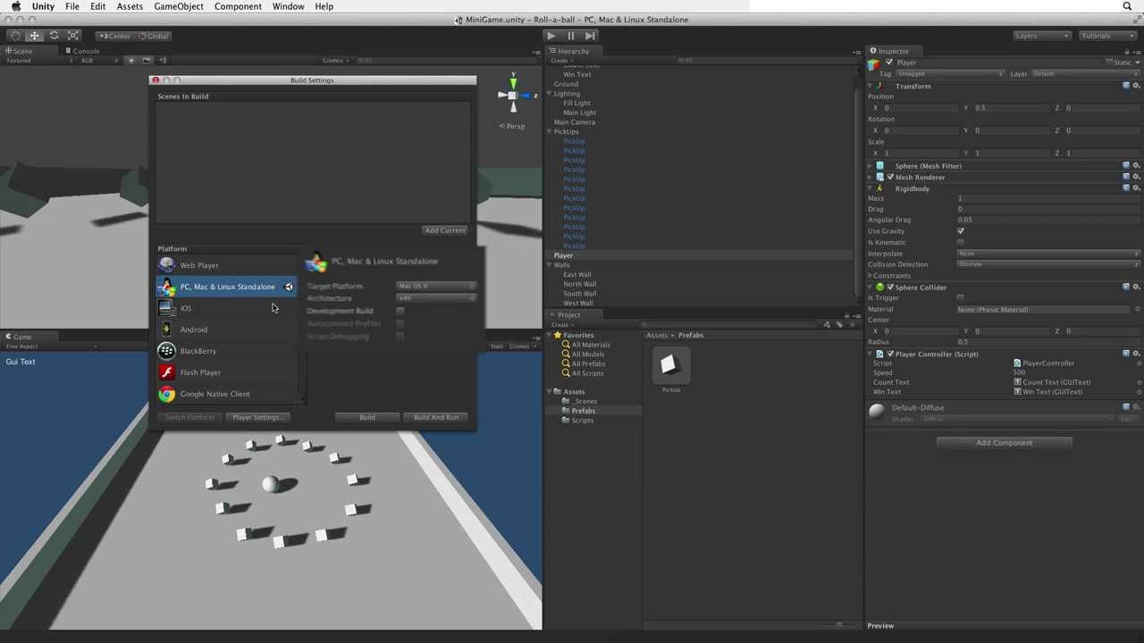
Task: Click the Step frame button
Action: click(591, 36)
